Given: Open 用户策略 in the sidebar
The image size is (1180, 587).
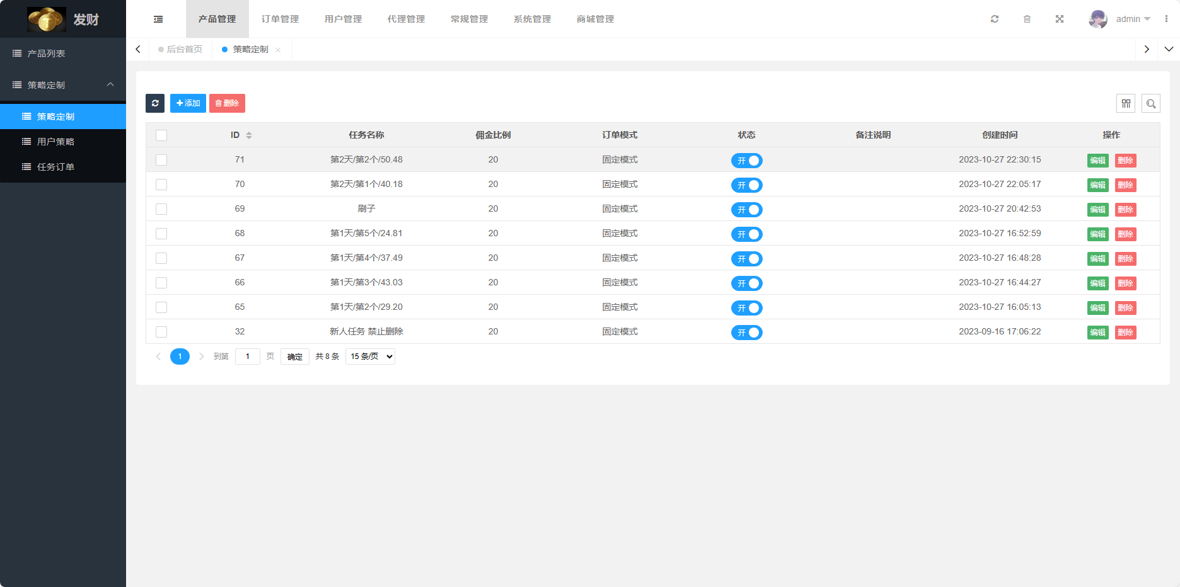Looking at the screenshot, I should (63, 142).
